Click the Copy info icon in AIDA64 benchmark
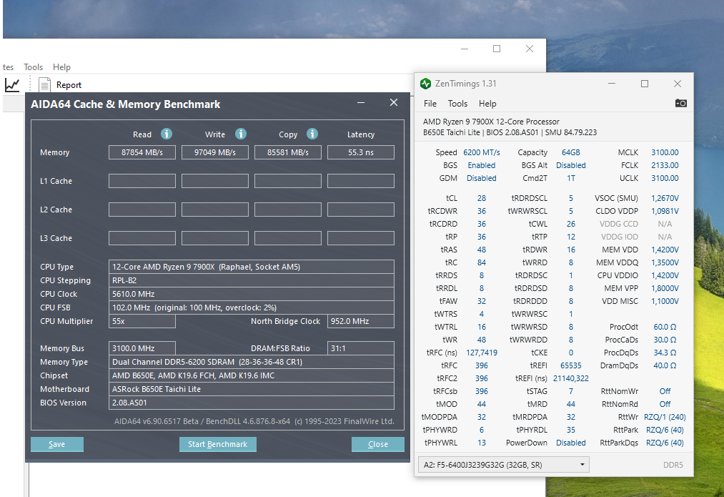The image size is (724, 497). point(312,134)
